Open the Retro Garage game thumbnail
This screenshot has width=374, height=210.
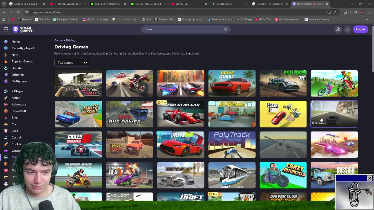click(232, 114)
